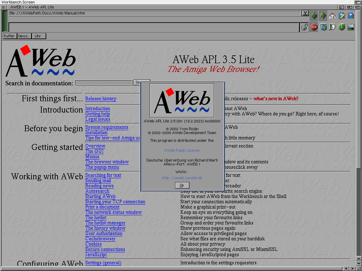
Task: Click 'Make a graphical print-out' text
Action: (208, 207)
